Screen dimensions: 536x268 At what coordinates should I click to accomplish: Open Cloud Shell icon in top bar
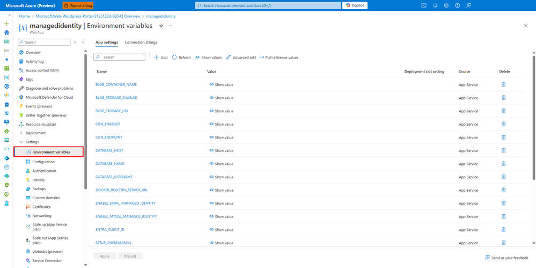click(423, 5)
